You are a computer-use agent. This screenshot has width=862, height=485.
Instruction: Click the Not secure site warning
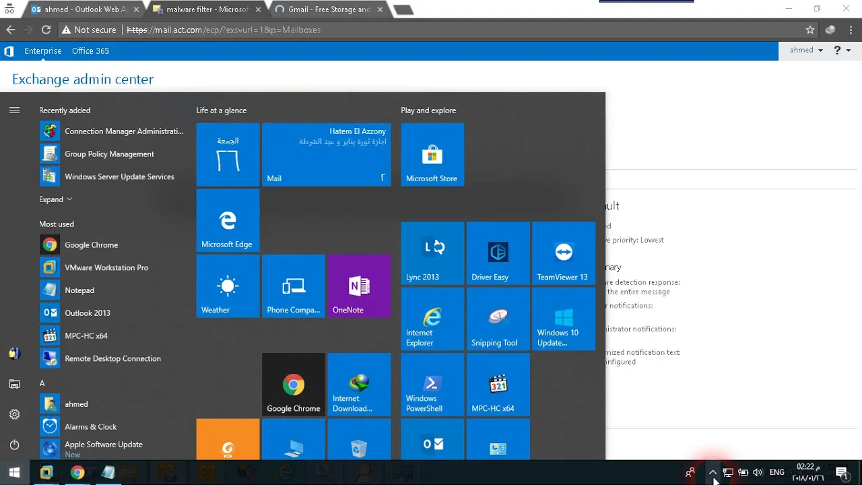[x=88, y=30]
